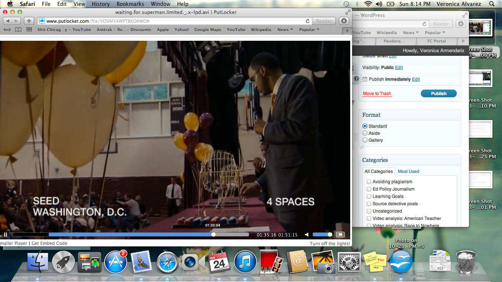Edit the Publish immediately schedule
Viewport: 502px width, 282px height.
[x=416, y=79]
